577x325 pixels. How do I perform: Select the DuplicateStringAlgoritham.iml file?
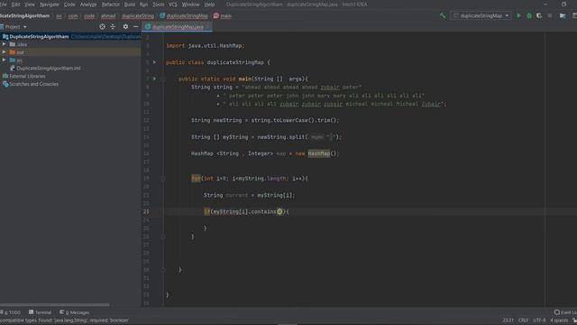[48, 69]
